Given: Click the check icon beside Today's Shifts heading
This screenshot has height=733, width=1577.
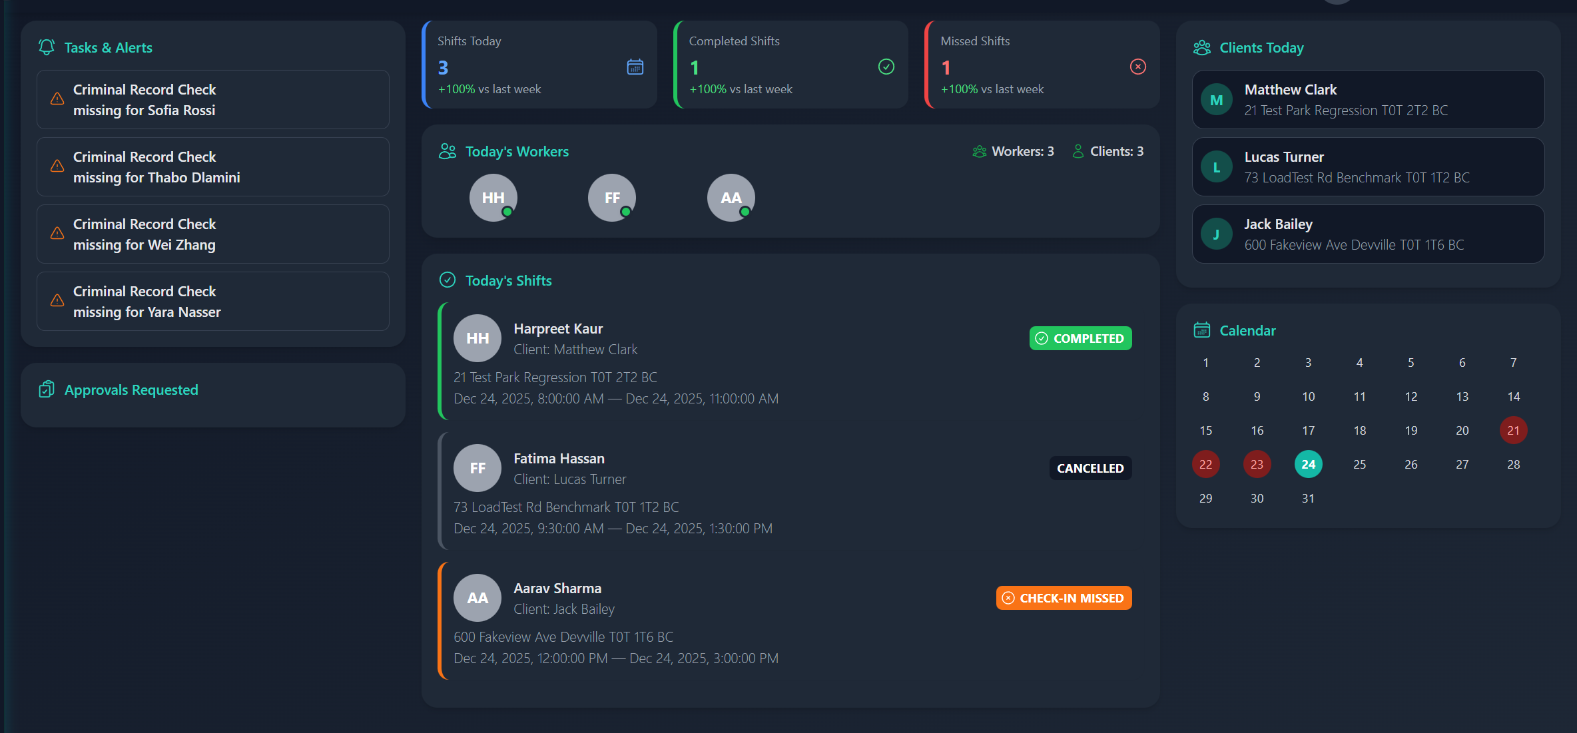Looking at the screenshot, I should [x=447, y=280].
